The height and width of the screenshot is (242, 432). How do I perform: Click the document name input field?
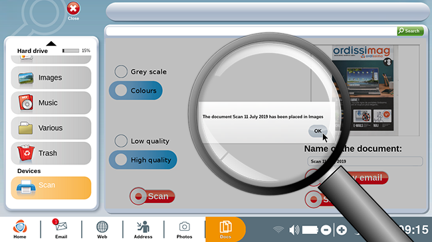pos(365,161)
